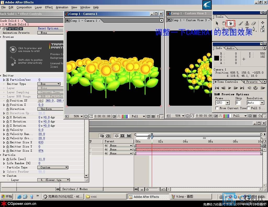Select the Orbit Camera tool

pos(230,23)
